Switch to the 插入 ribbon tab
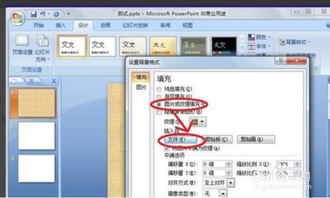 [x=61, y=25]
